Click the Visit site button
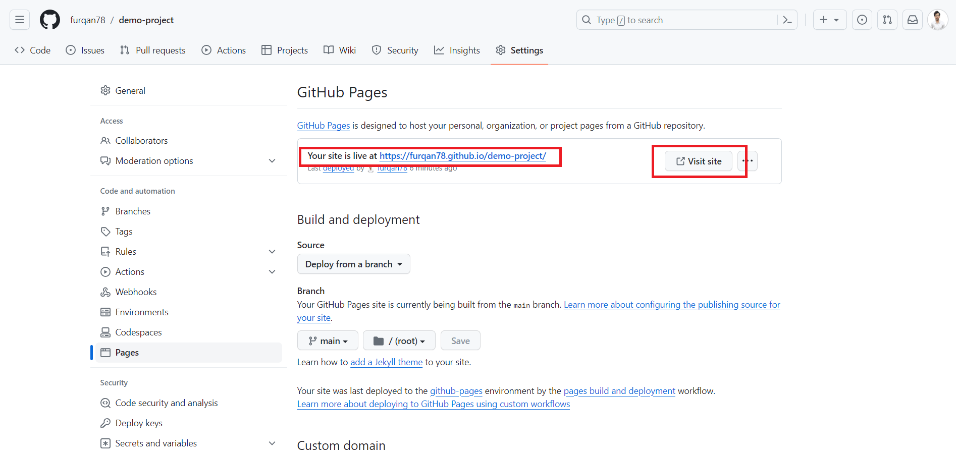956x457 pixels. [x=699, y=161]
